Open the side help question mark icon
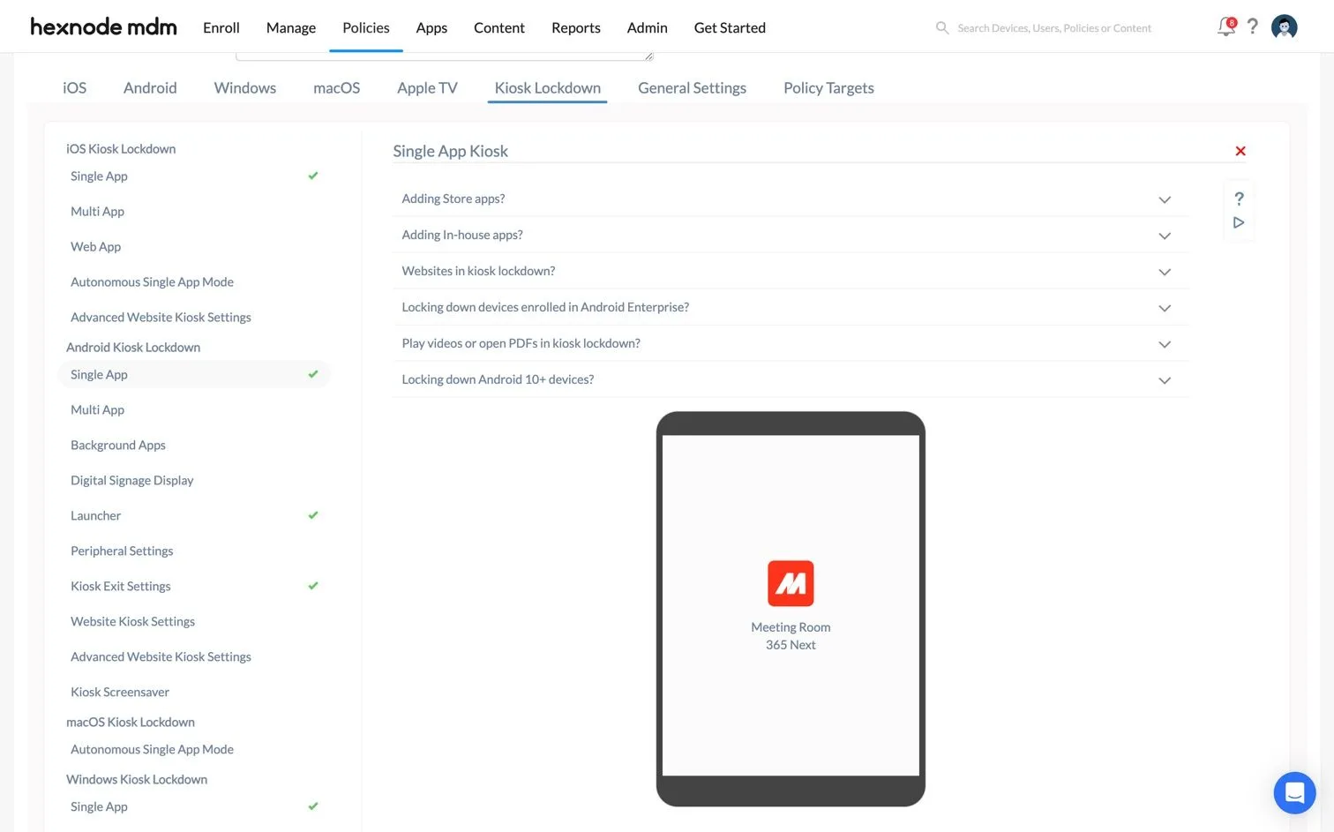 click(1239, 199)
